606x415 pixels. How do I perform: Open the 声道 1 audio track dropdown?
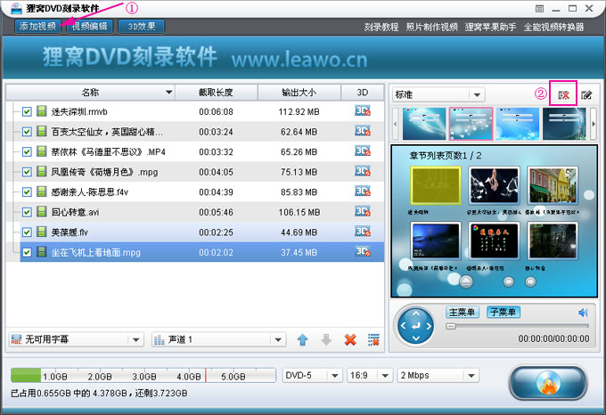coord(218,339)
